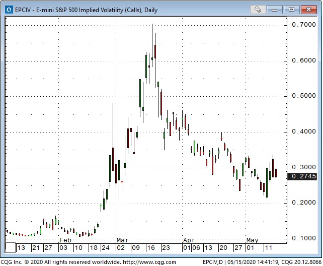The width and height of the screenshot is (323, 266).
Task: Click date label 01 under May
Action: click(x=250, y=248)
